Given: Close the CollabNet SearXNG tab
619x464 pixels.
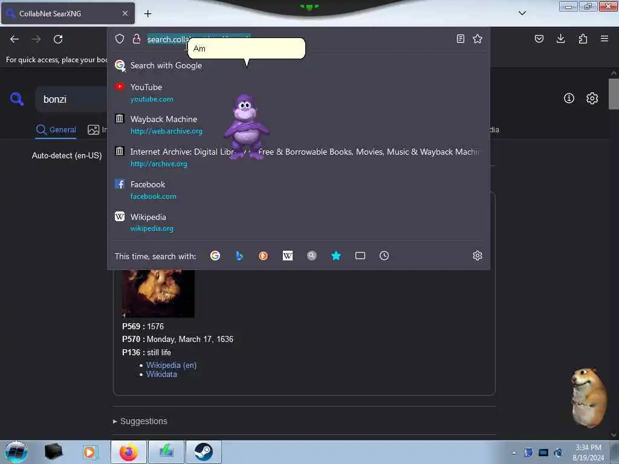Looking at the screenshot, I should point(125,13).
